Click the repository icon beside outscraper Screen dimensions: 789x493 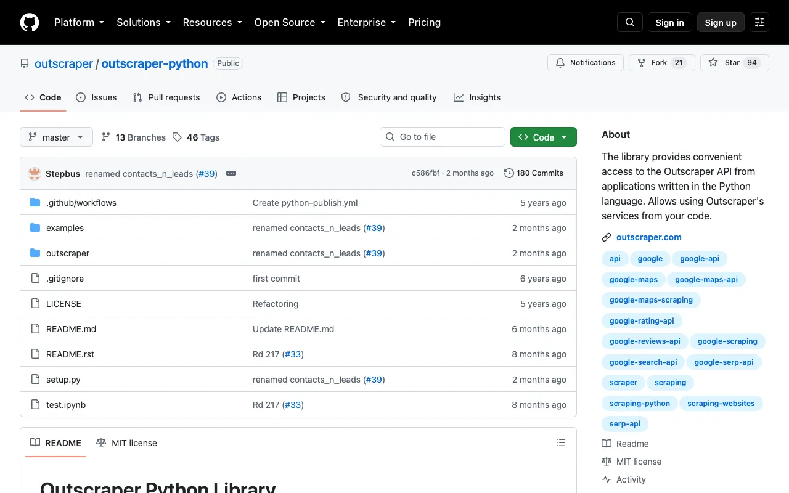pos(25,63)
